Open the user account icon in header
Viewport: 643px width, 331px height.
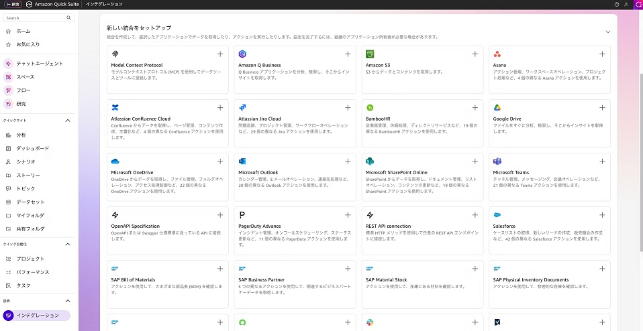pyautogui.click(x=626, y=5)
